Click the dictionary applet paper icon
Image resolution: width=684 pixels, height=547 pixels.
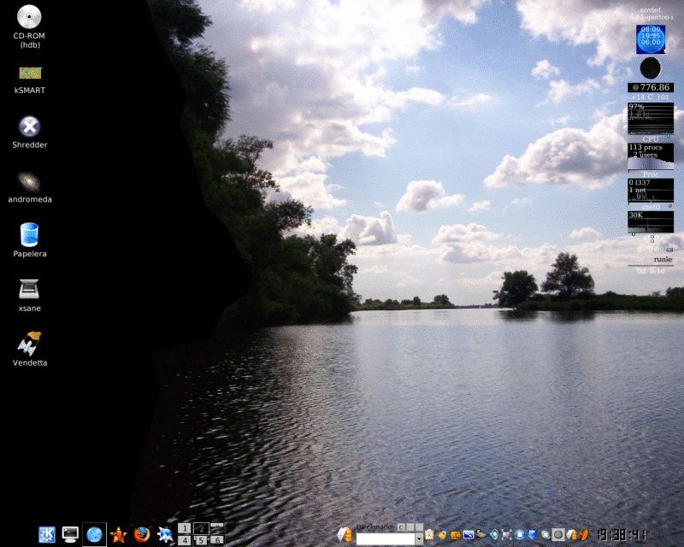click(x=345, y=534)
